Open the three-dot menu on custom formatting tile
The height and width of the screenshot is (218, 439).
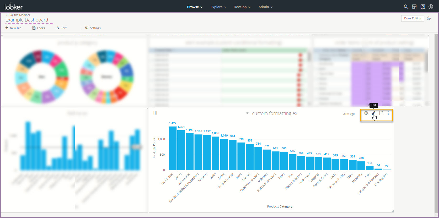388,113
